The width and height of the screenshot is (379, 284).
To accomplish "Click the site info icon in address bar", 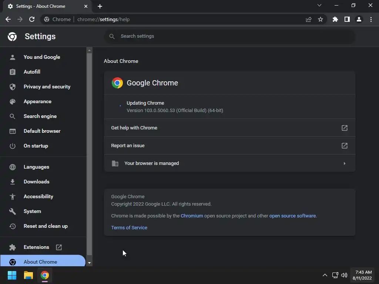I will 47,19.
